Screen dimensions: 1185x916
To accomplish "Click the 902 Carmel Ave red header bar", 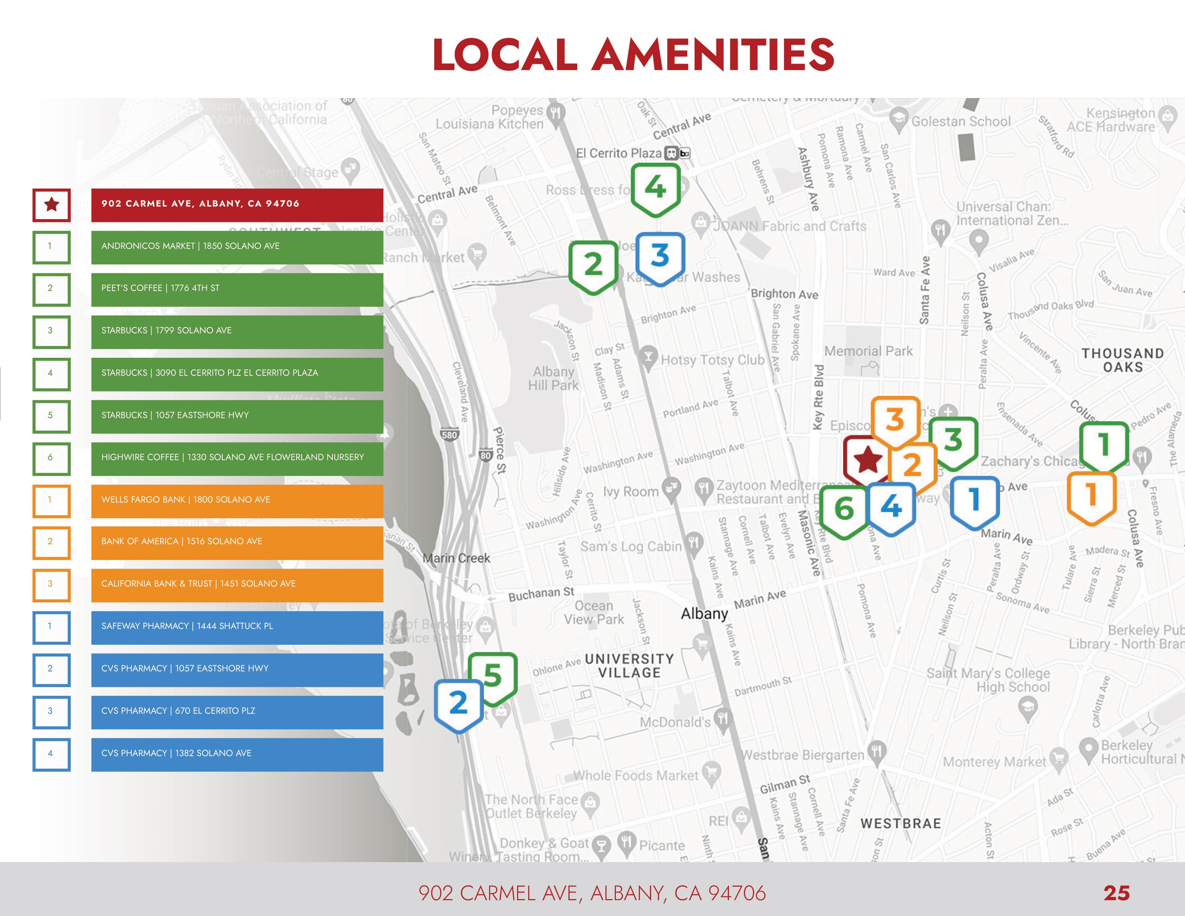I will tap(237, 205).
